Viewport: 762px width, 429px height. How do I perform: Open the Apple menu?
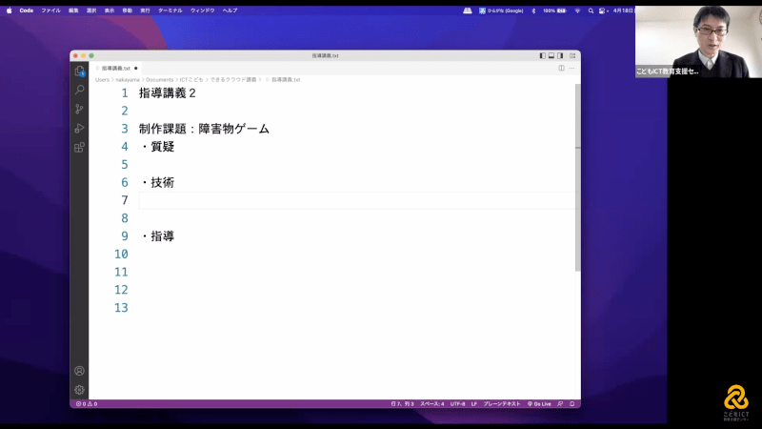[x=9, y=10]
